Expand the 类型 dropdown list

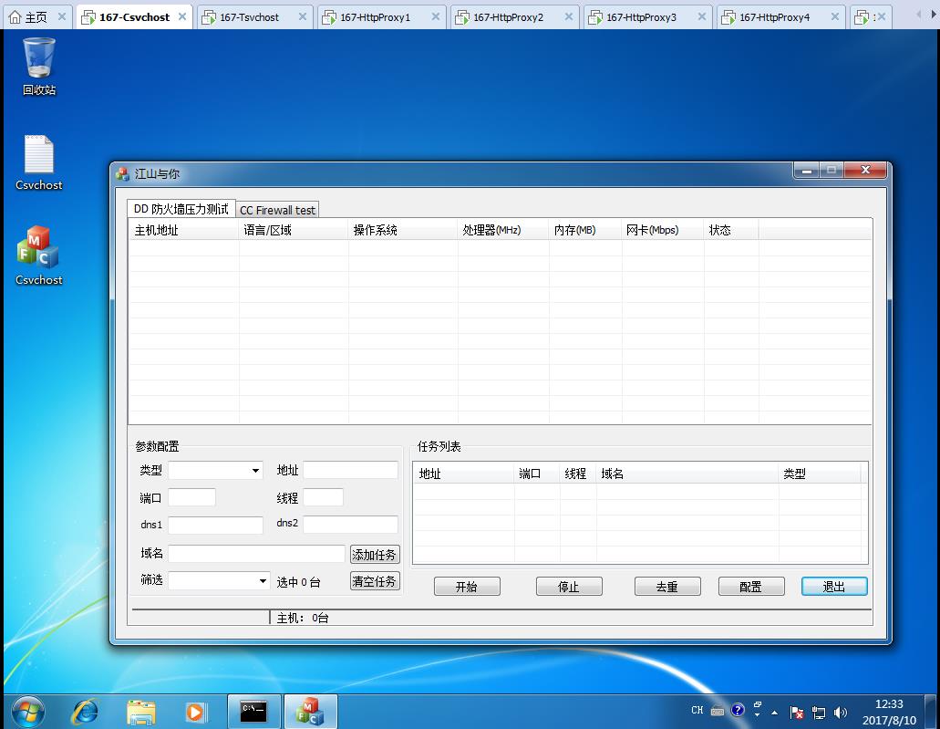[255, 471]
